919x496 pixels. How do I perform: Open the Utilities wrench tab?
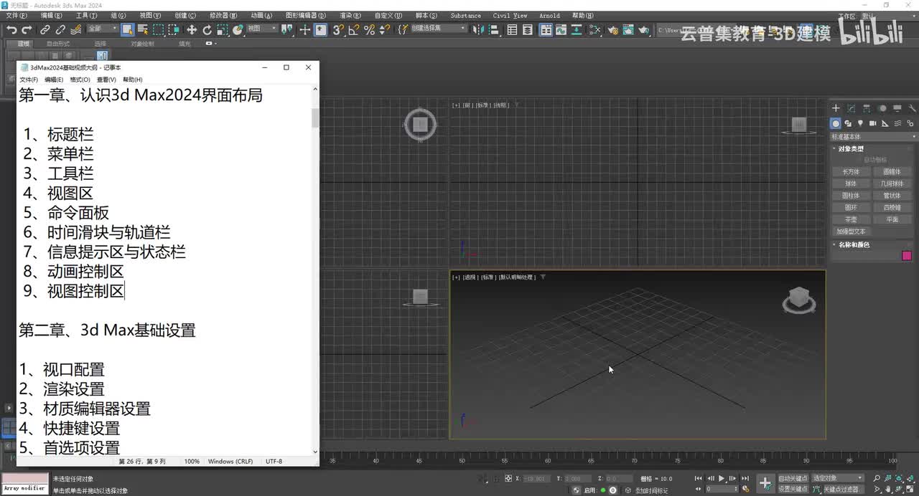coord(912,108)
